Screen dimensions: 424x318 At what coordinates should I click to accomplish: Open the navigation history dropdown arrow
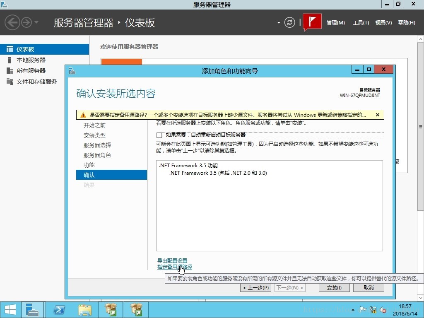point(36,22)
